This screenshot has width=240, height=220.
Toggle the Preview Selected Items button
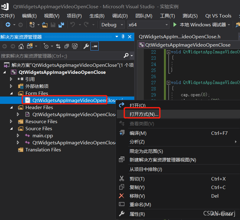pyautogui.click(x=94, y=46)
